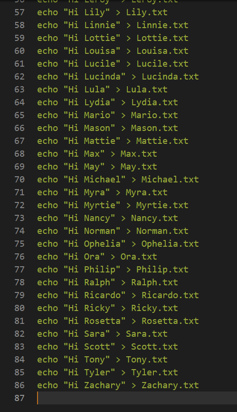
Task: Place cursor on the Lily.txt filename
Action: click(x=147, y=12)
